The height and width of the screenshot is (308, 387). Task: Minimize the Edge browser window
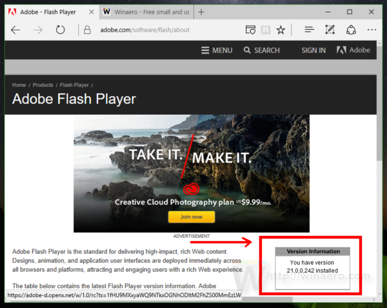point(328,12)
